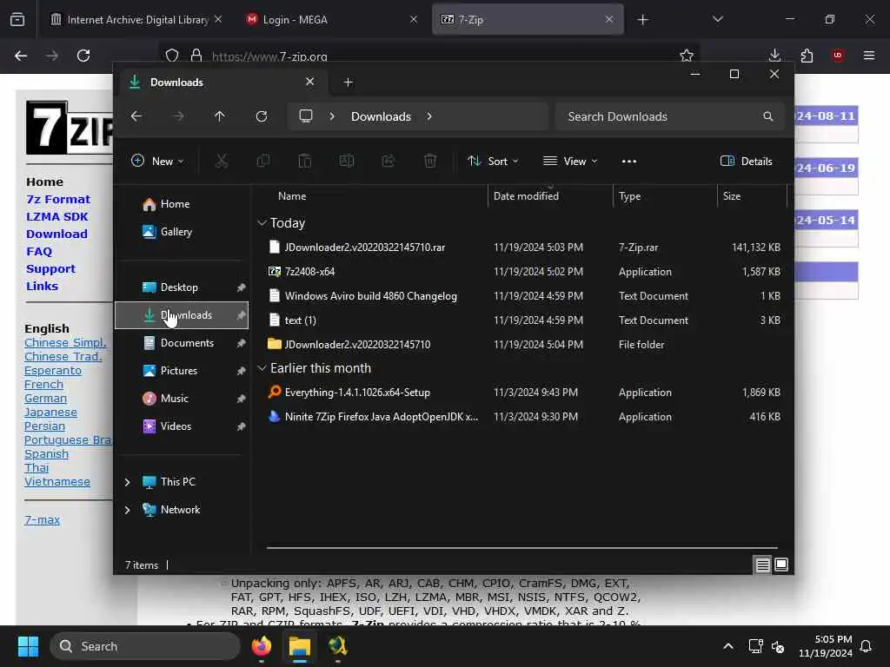
Task: Open the Firefox hamburger menu
Action: (x=869, y=56)
